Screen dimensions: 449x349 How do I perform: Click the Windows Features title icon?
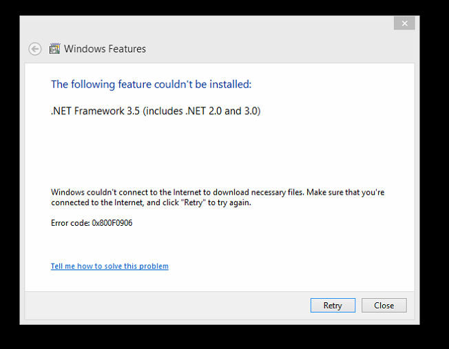pyautogui.click(x=54, y=49)
